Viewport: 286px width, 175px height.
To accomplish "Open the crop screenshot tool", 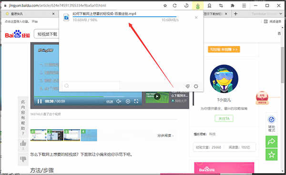I will [x=221, y=6].
